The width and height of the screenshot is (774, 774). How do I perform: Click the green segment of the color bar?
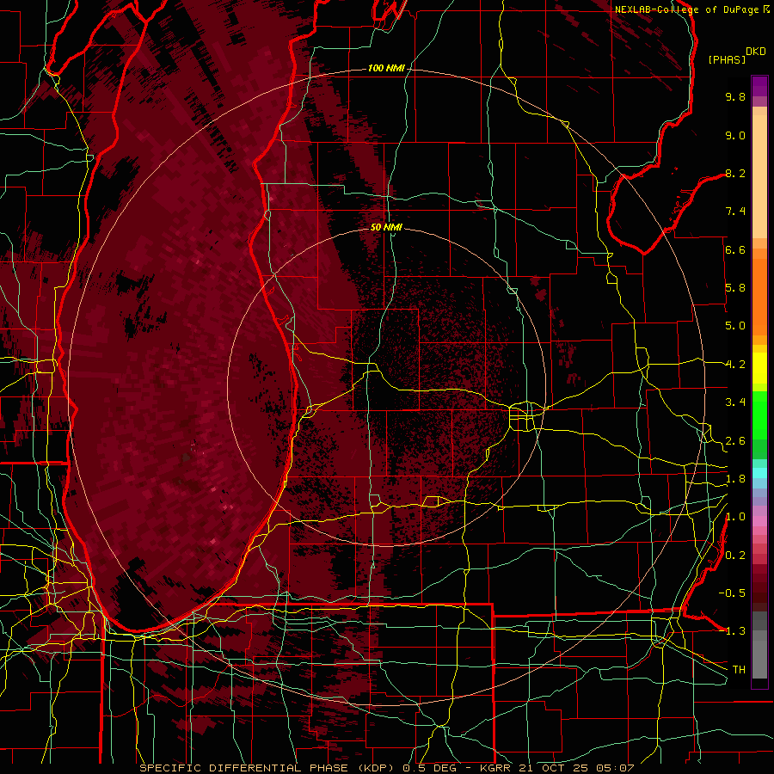coord(759,415)
